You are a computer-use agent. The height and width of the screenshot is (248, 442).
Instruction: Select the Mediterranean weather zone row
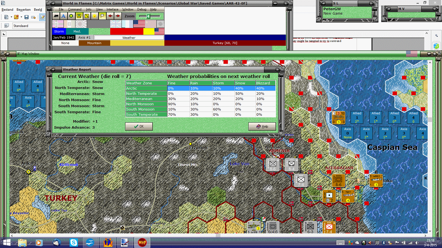point(201,99)
